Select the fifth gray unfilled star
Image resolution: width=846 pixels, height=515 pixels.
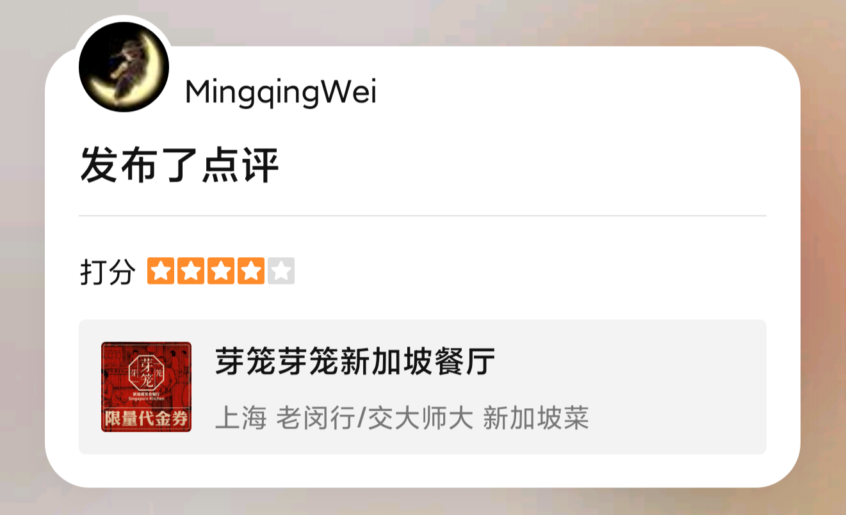pyautogui.click(x=281, y=271)
